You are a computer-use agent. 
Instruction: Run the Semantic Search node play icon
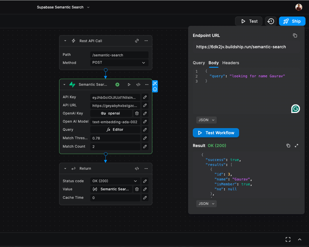tap(129, 85)
